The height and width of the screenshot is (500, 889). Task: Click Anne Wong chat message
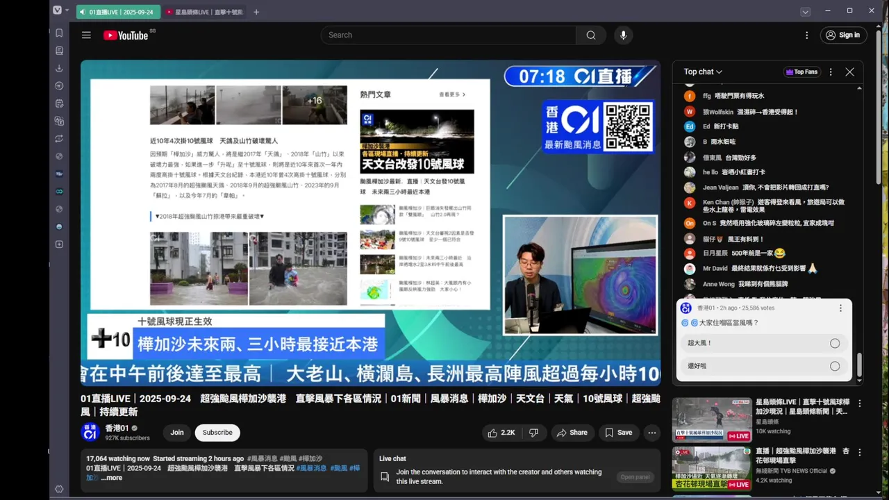tap(763, 284)
